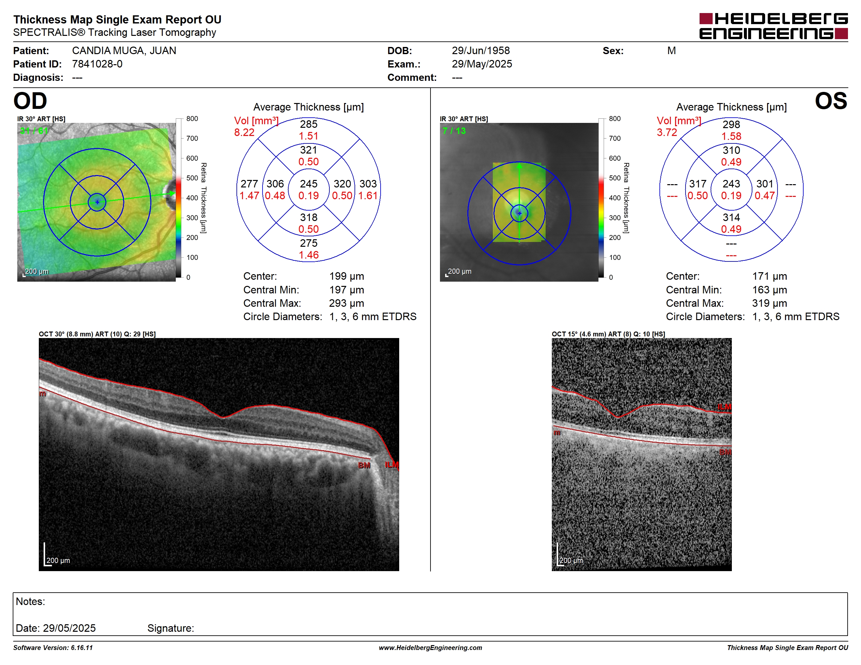
Task: Click the OS heading label
Action: [831, 101]
